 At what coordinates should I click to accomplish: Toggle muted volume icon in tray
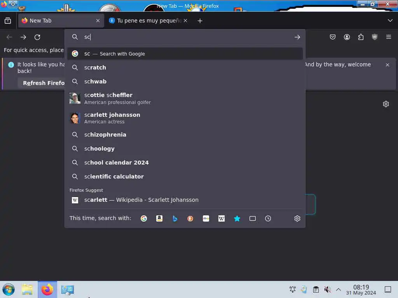[x=327, y=289]
